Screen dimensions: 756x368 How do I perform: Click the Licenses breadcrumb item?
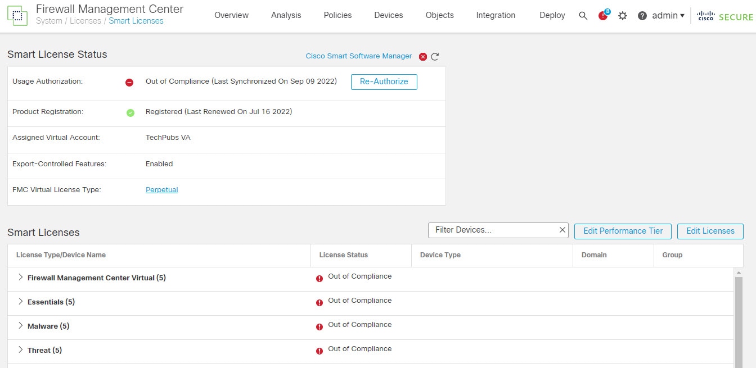[x=85, y=21]
